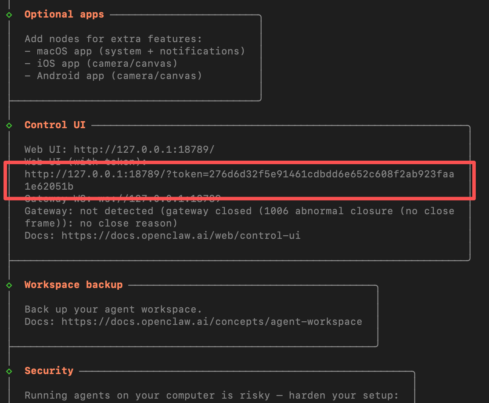Click the green diamond beside Control UI
Viewport: 489px width, 403px height.
point(9,126)
